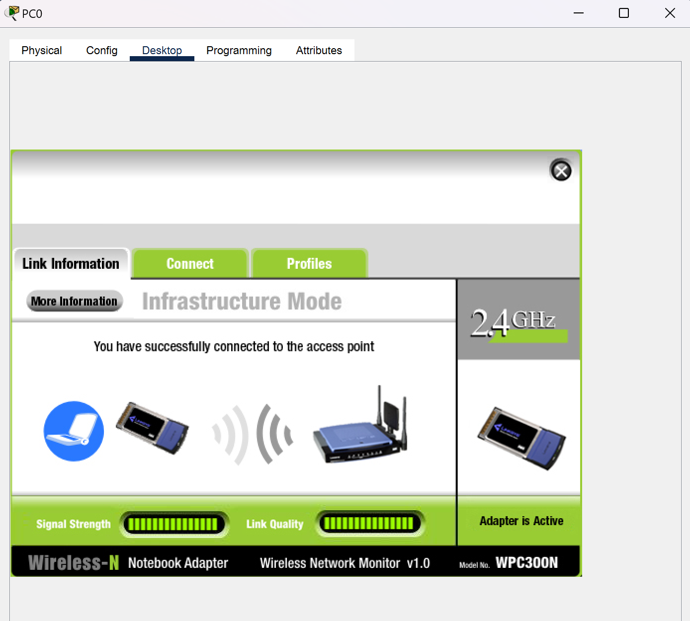690x621 pixels.
Task: Click the Link Quality label
Action: tap(275, 524)
